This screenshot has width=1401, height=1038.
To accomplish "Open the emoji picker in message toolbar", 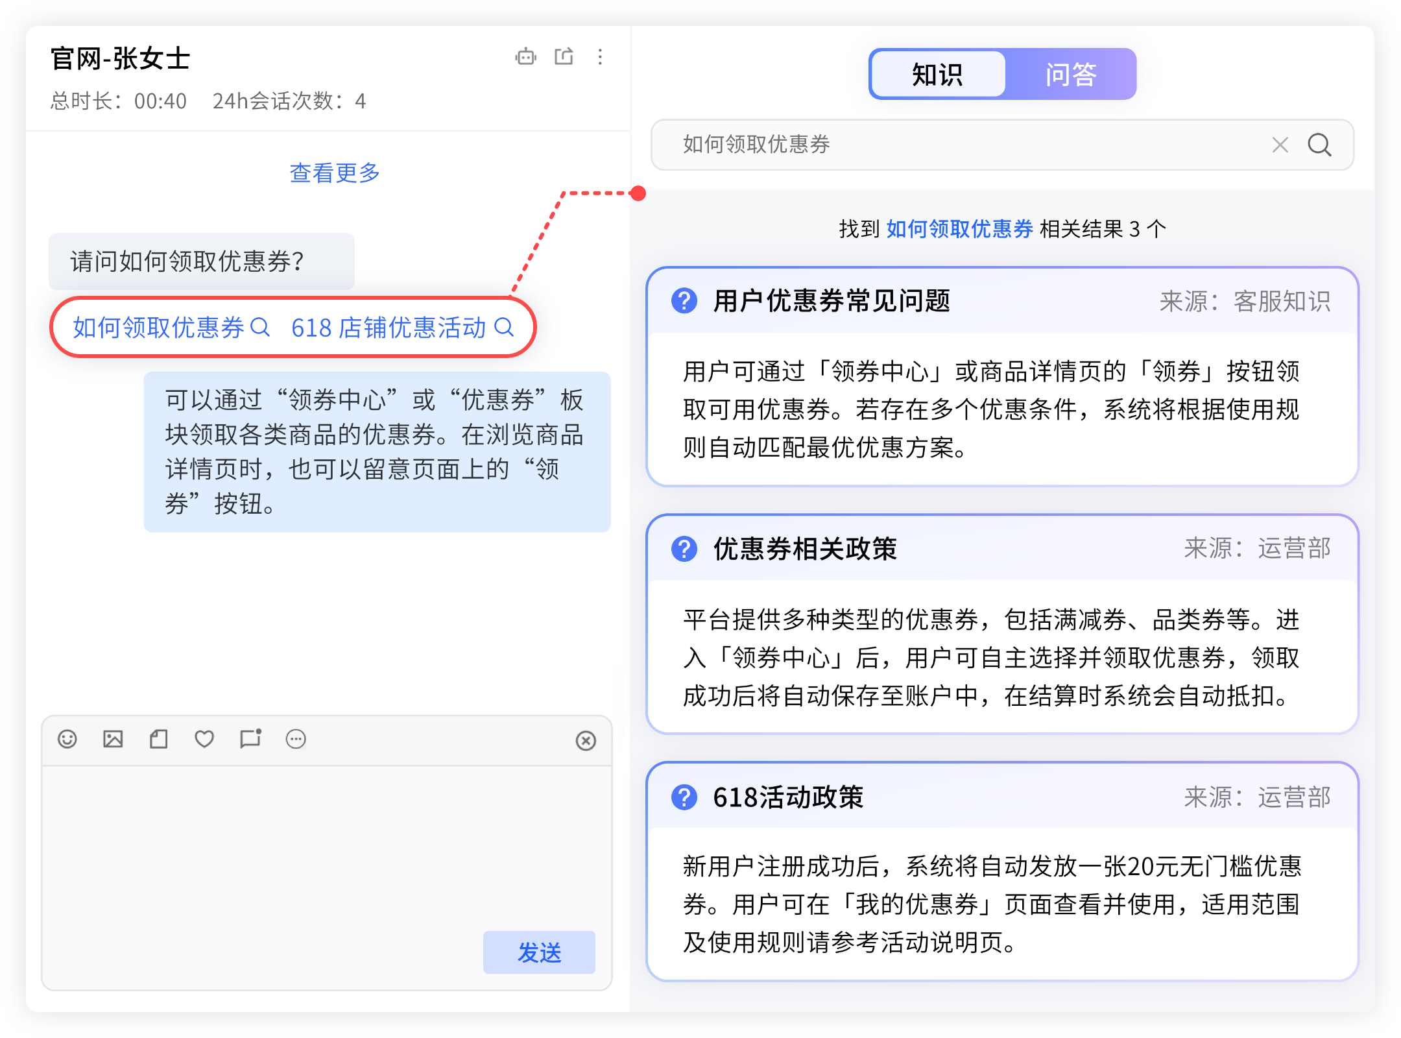I will [x=67, y=739].
